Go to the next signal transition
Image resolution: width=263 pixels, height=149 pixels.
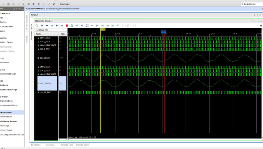[112, 26]
